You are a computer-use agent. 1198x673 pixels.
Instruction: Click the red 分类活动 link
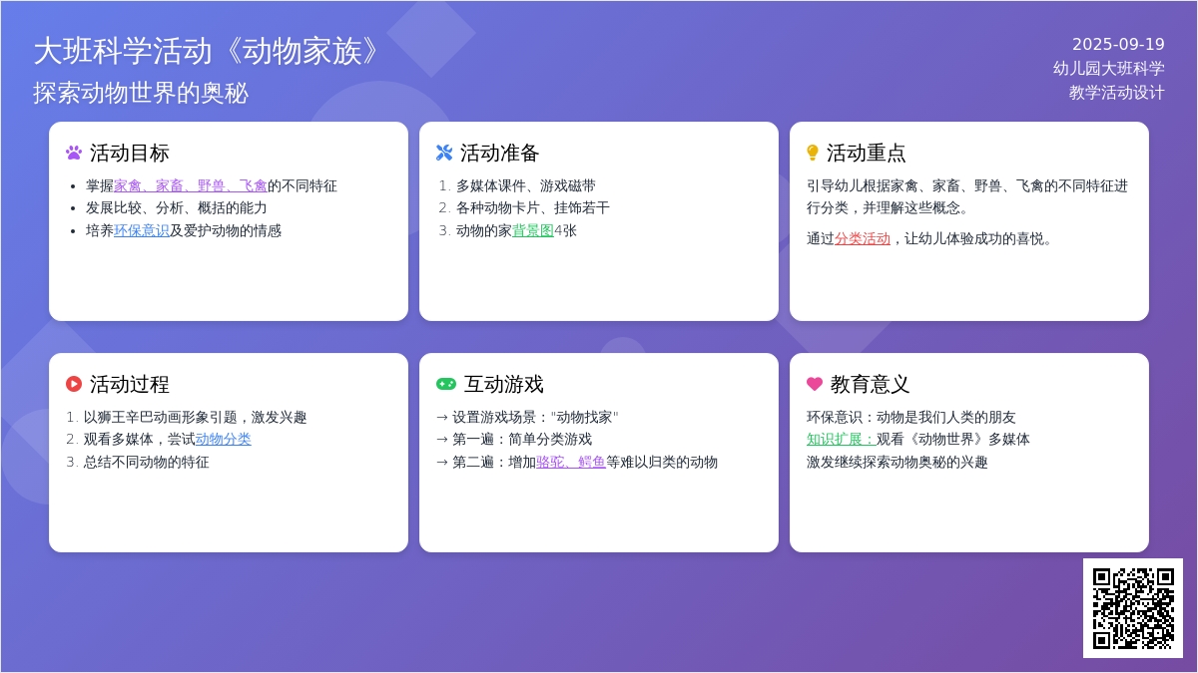click(x=862, y=238)
